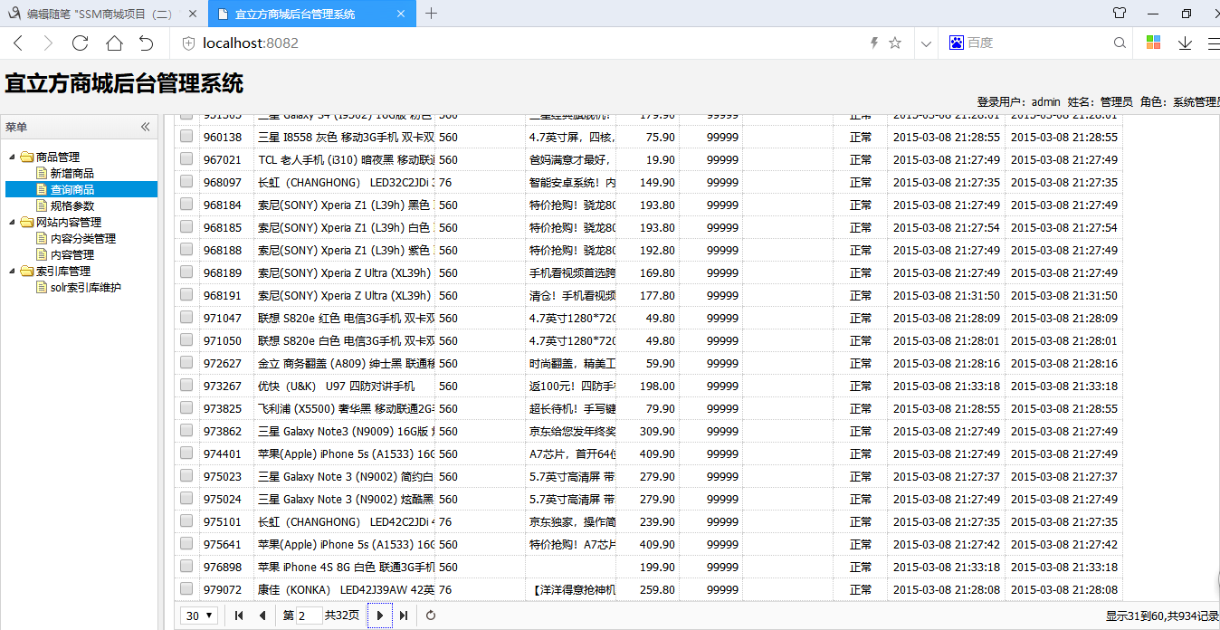This screenshot has width=1220, height=630.
Task: Click the 苹果 iPhone 4S 8G title cell
Action: pyautogui.click(x=344, y=567)
